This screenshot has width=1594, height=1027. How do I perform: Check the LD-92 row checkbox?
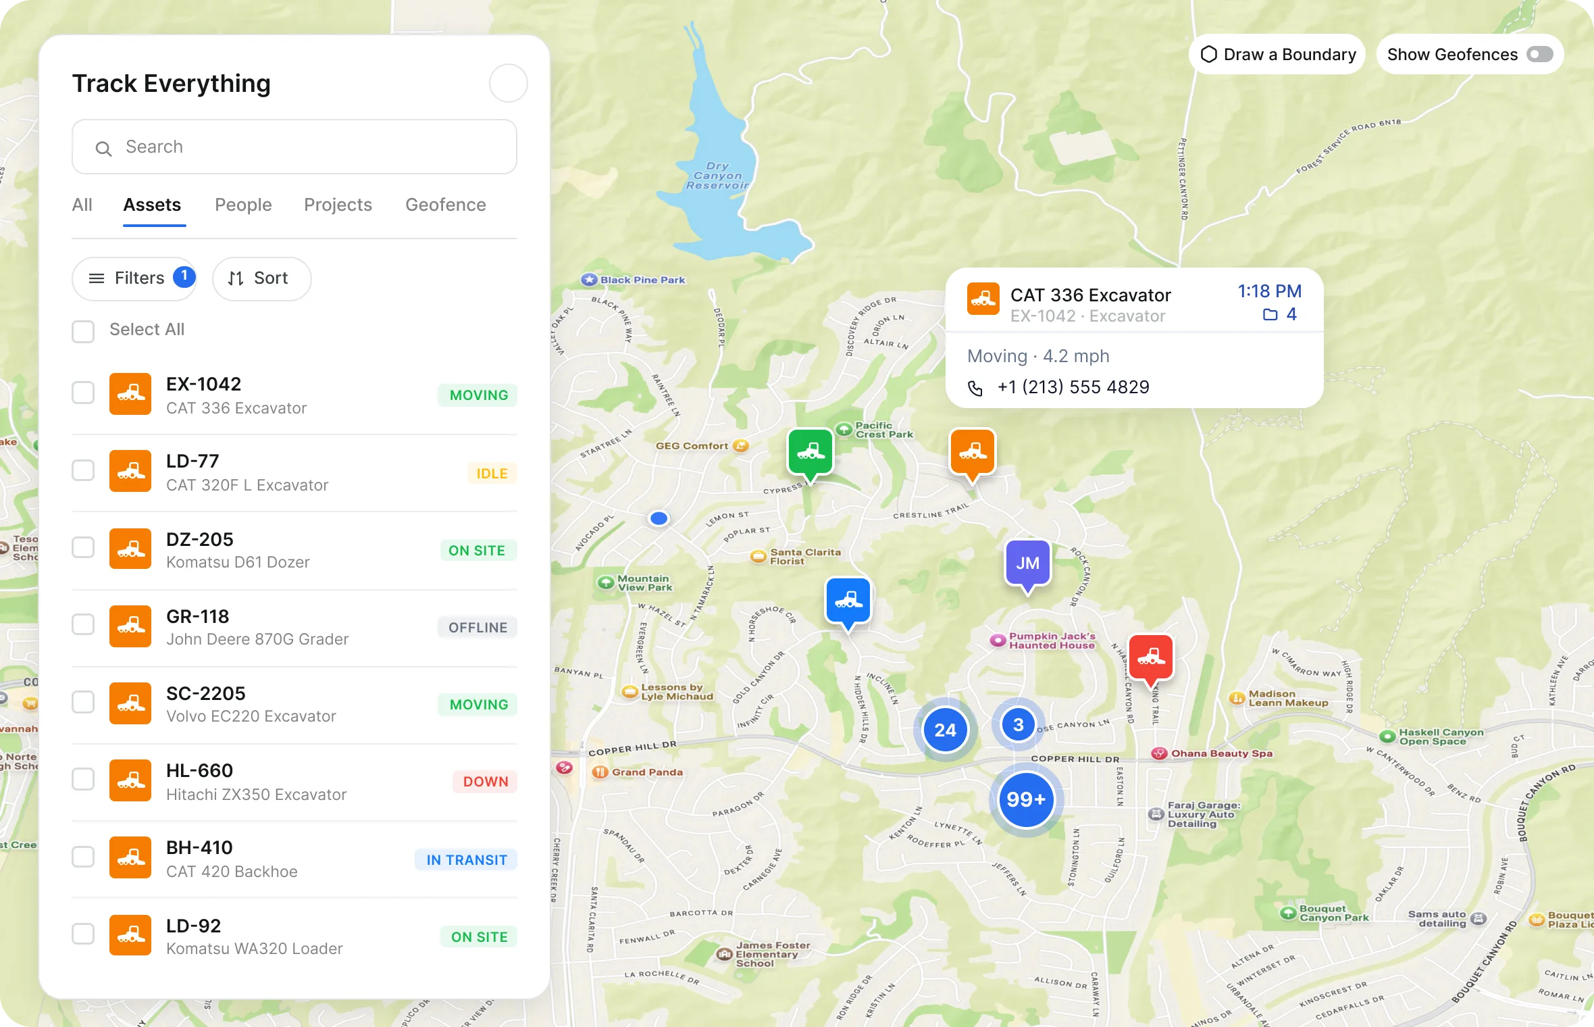coord(83,934)
